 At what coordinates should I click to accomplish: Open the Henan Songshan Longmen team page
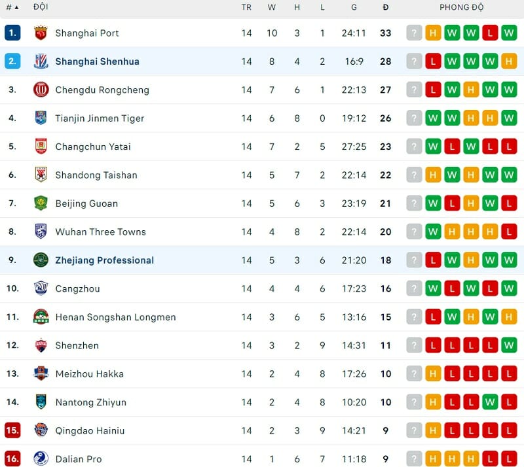coord(115,317)
